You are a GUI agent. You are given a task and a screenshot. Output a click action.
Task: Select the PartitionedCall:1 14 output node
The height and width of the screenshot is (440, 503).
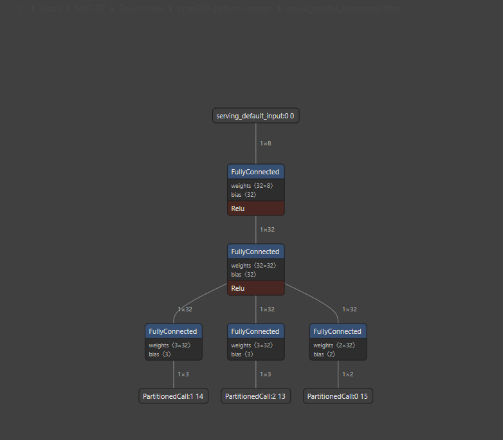point(173,396)
